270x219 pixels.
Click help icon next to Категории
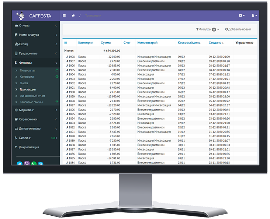[x=57, y=77]
